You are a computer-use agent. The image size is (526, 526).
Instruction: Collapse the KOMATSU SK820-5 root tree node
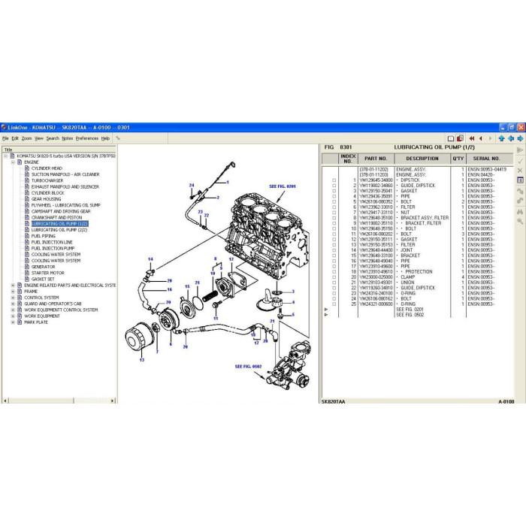5,156
